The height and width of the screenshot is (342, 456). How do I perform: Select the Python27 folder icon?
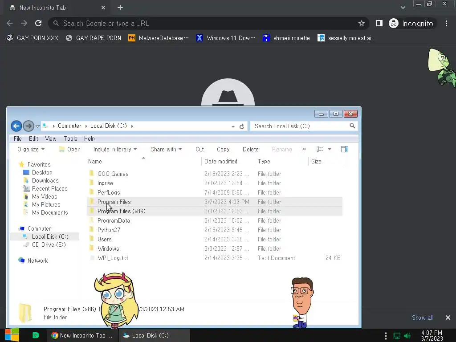[x=91, y=229]
